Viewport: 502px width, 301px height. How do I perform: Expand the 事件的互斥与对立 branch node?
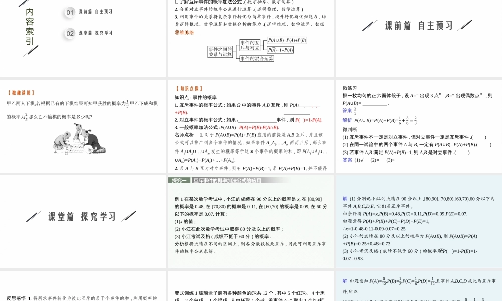click(250, 45)
